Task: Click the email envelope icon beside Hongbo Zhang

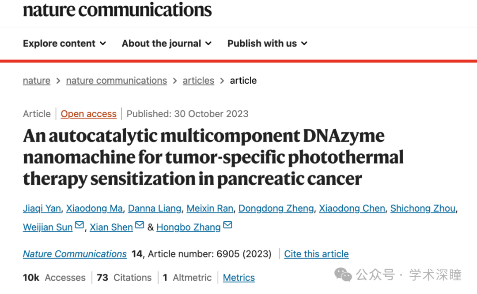Action: 227,225
